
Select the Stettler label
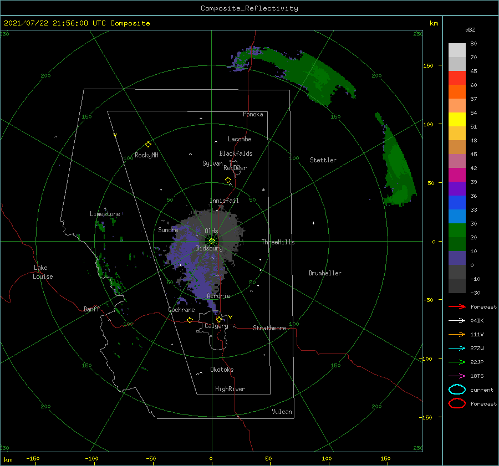point(323,160)
